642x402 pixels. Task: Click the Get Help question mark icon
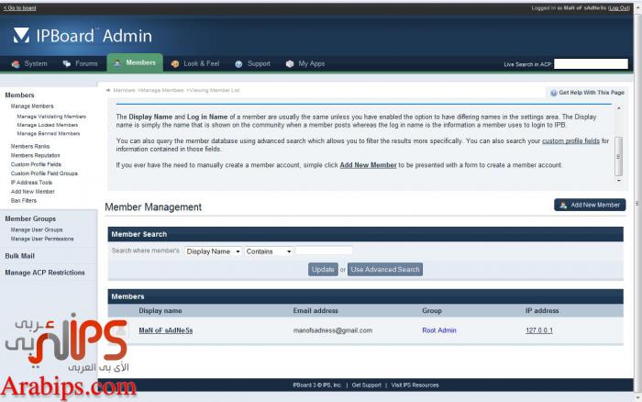point(552,93)
